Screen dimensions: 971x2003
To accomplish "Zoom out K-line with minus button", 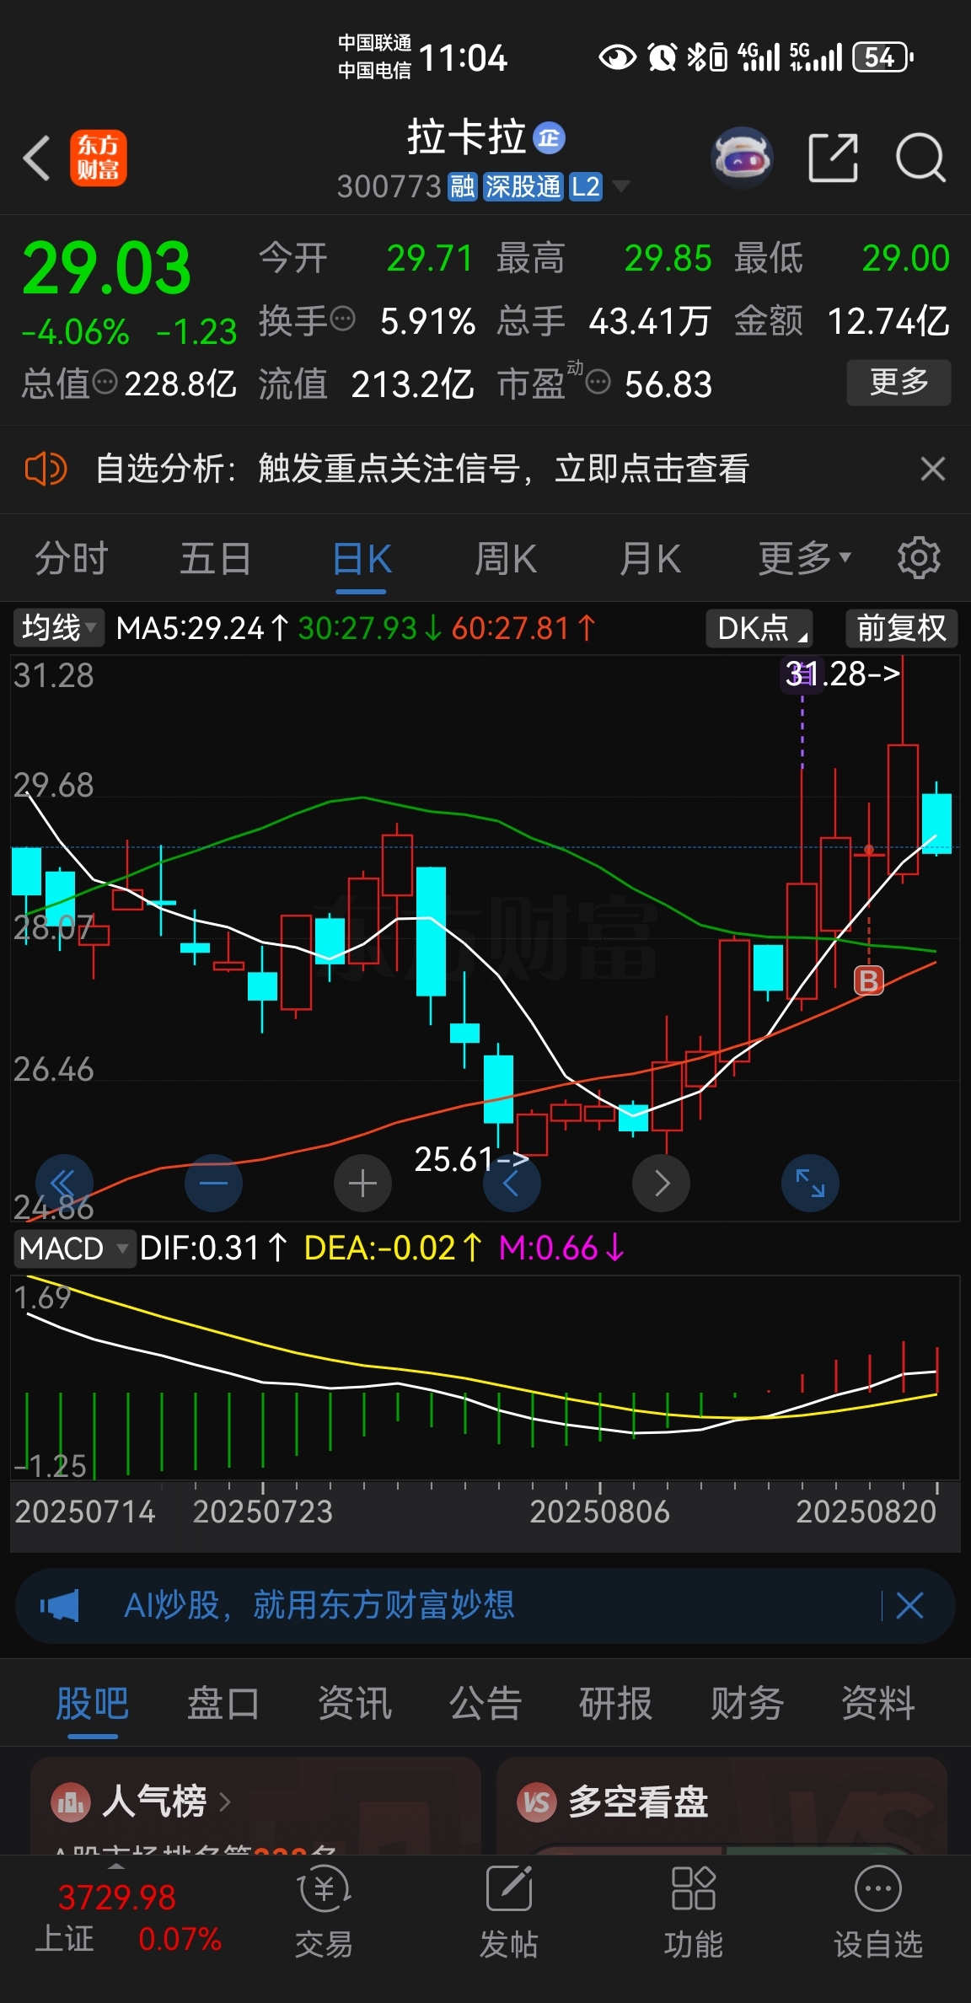I will (213, 1183).
